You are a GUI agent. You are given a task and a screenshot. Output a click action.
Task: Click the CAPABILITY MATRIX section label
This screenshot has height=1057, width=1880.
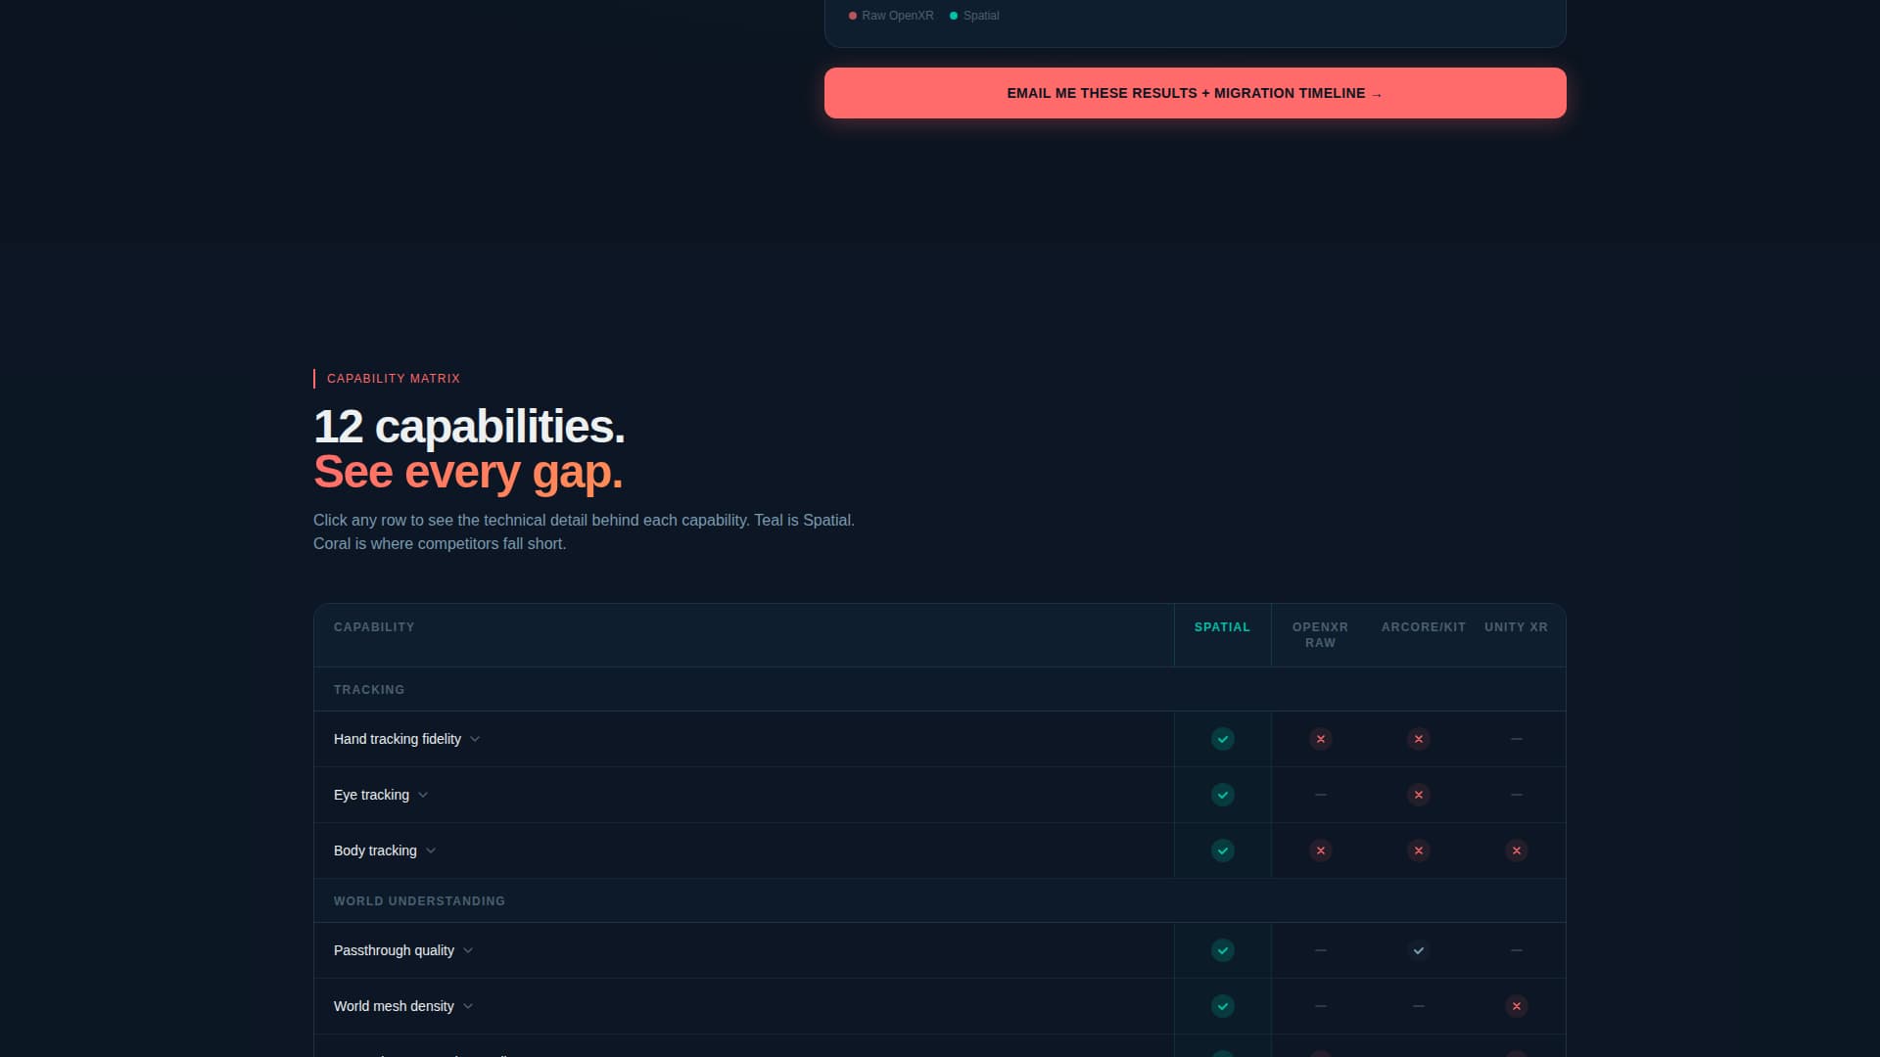pos(393,378)
